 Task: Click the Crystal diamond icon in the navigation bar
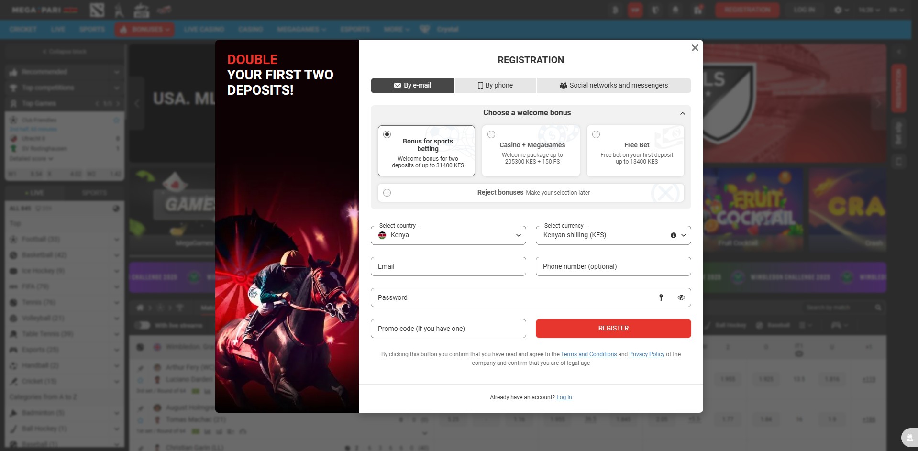click(x=425, y=29)
